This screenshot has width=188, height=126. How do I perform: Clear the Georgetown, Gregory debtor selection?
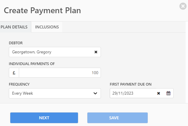click(96, 52)
